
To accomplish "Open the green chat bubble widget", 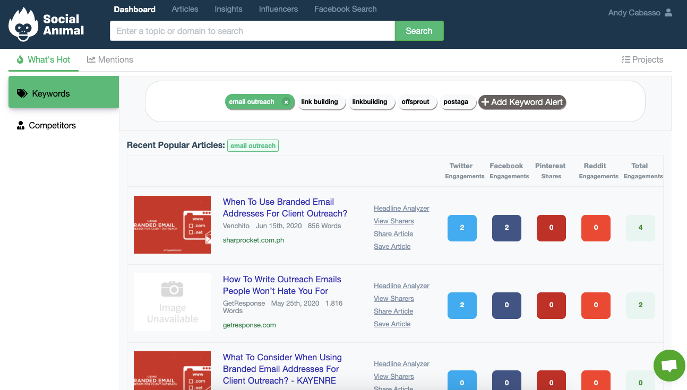I will pos(669,366).
